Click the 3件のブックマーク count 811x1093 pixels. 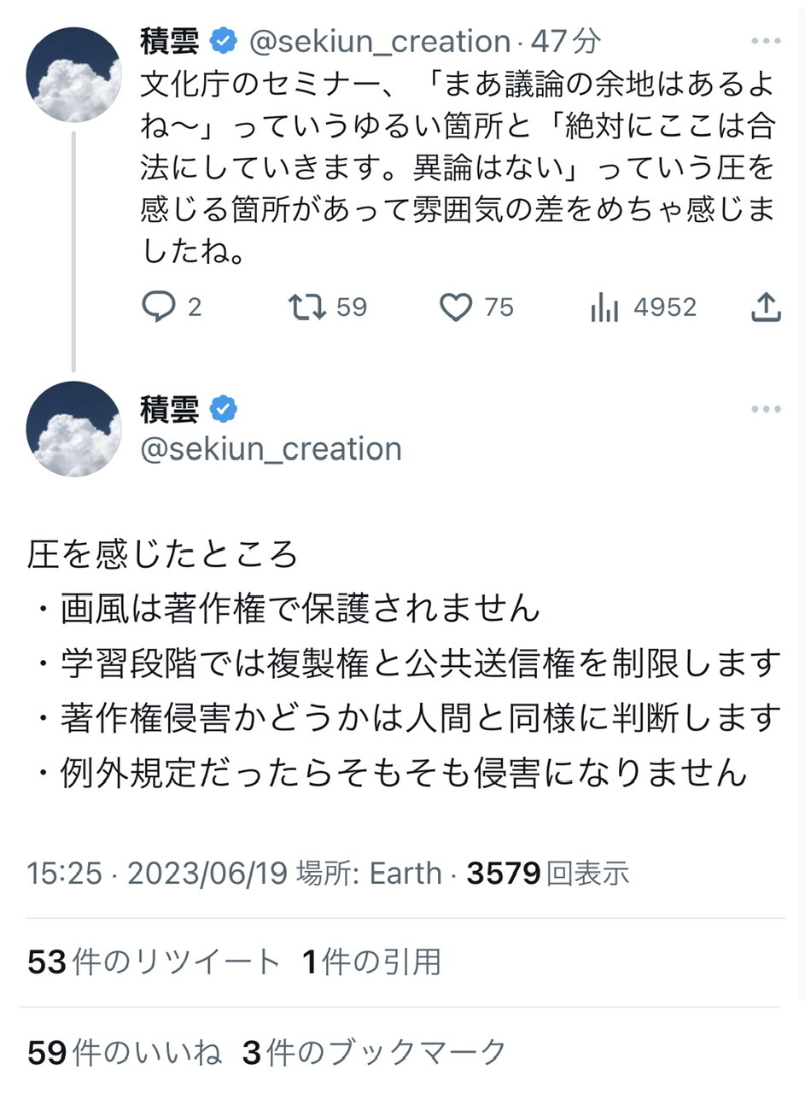375,1053
